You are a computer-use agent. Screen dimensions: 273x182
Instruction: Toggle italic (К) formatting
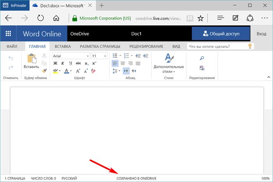[x=62, y=64]
